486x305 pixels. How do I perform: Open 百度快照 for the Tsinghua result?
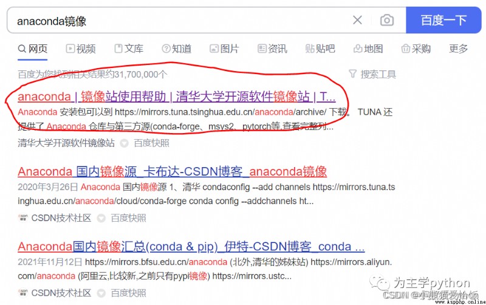pos(151,143)
